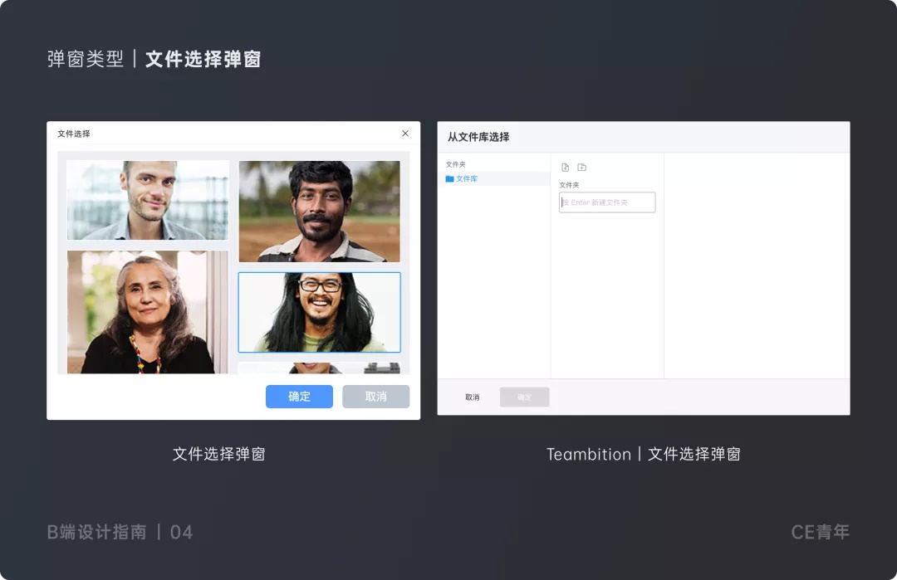The image size is (897, 580).
Task: Click the blue 确定 confirm button
Action: [x=298, y=397]
